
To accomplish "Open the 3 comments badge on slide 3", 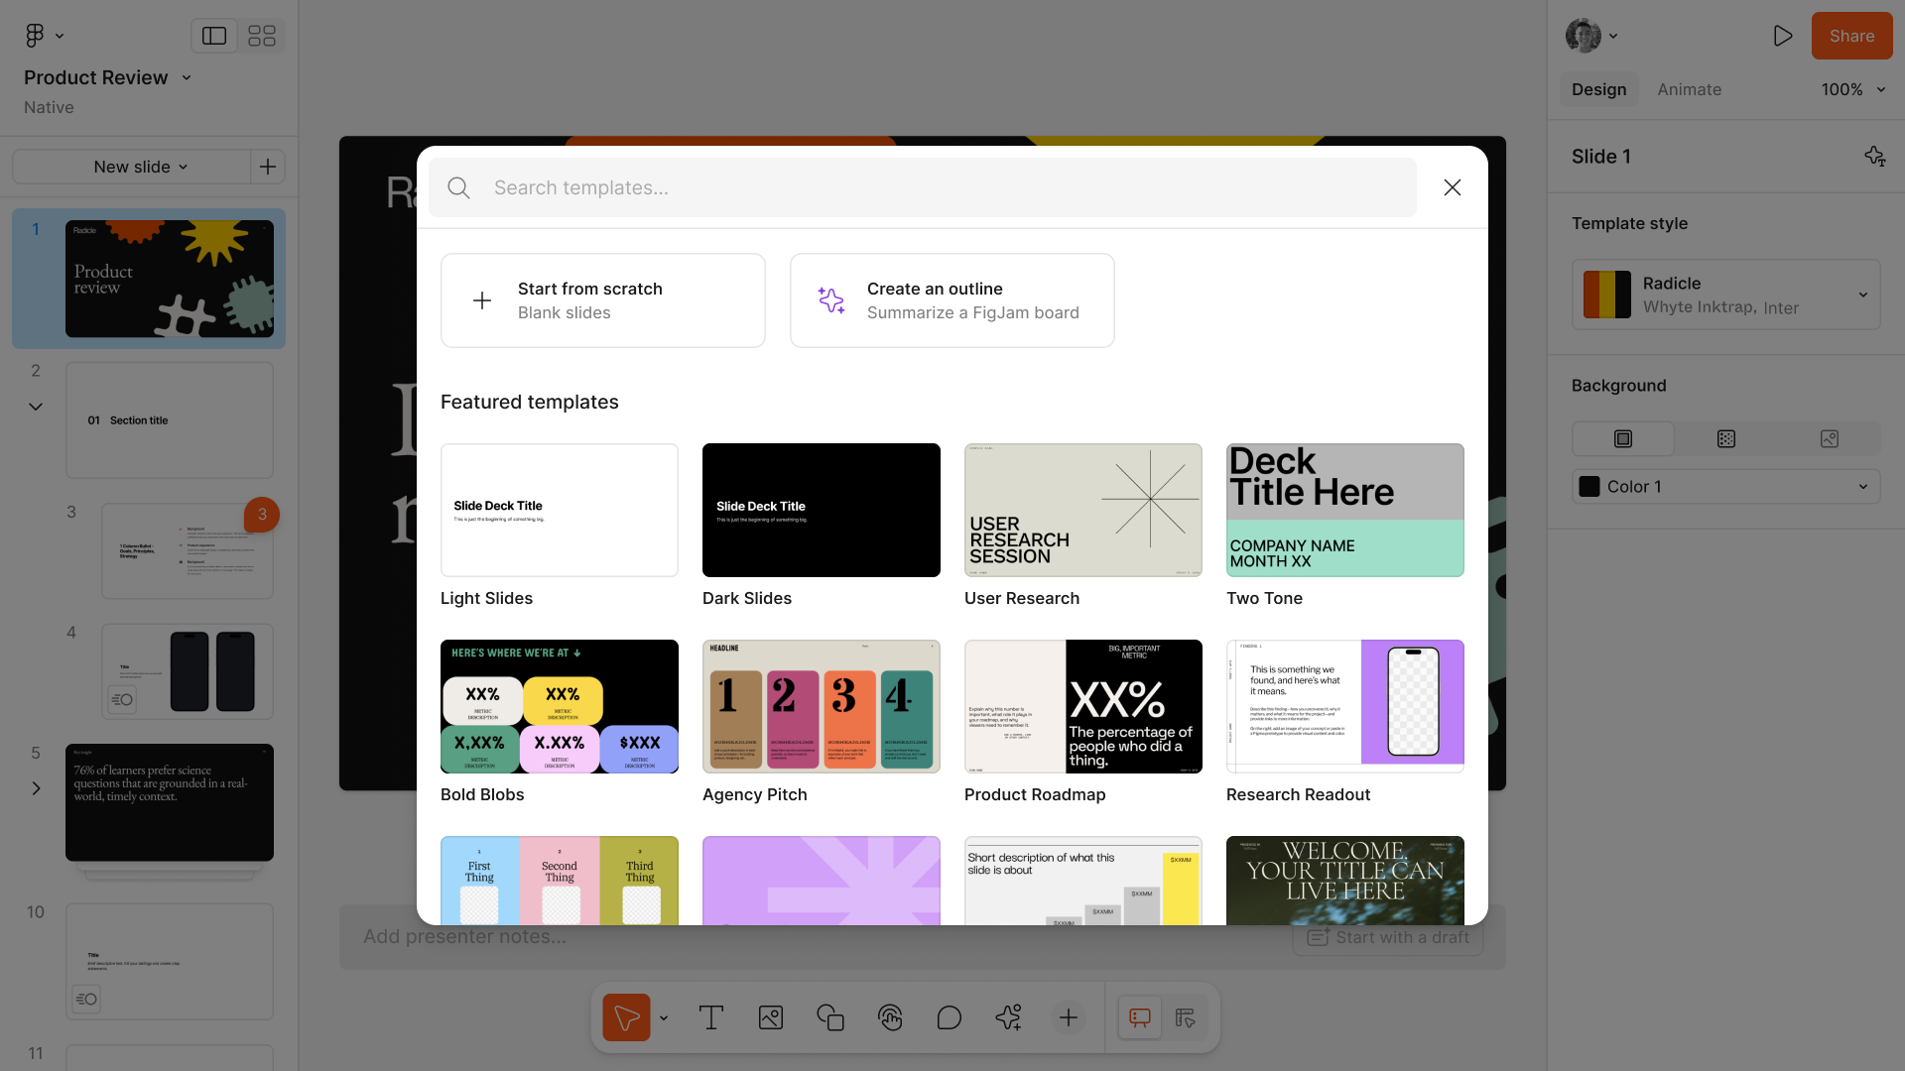I will (x=262, y=515).
